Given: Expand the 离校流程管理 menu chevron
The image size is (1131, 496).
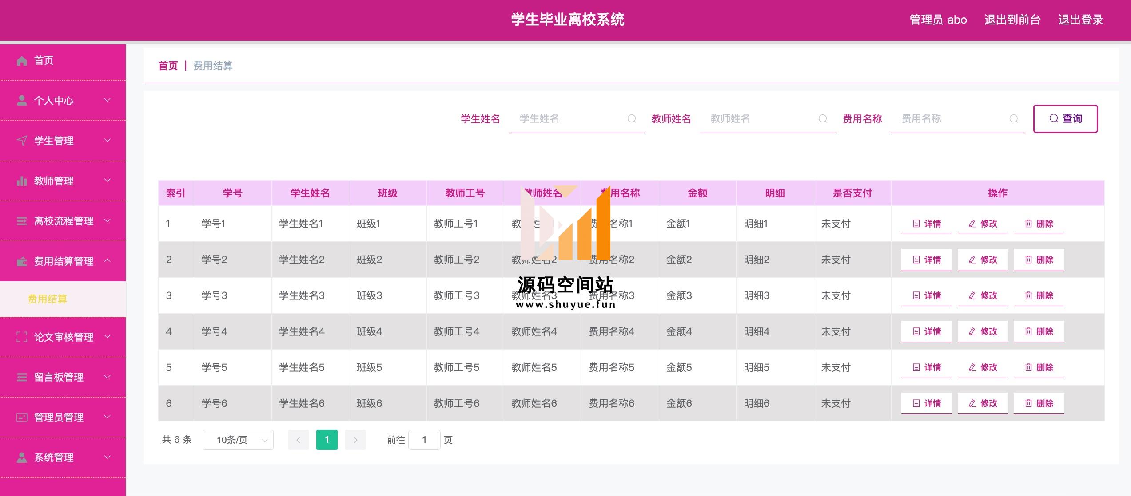Looking at the screenshot, I should 108,220.
